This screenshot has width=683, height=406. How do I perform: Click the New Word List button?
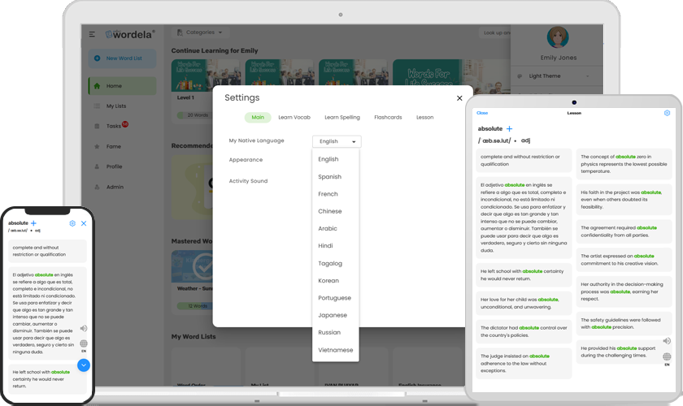coord(123,58)
